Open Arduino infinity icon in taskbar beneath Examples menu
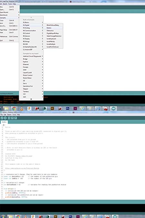Viewport: 145px width, 218px height. 113,109
